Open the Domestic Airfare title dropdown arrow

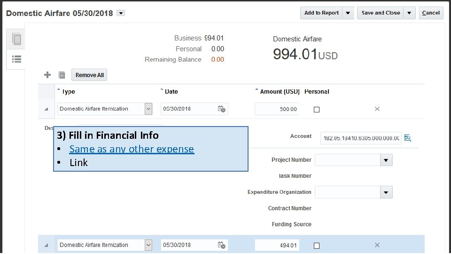click(x=121, y=13)
